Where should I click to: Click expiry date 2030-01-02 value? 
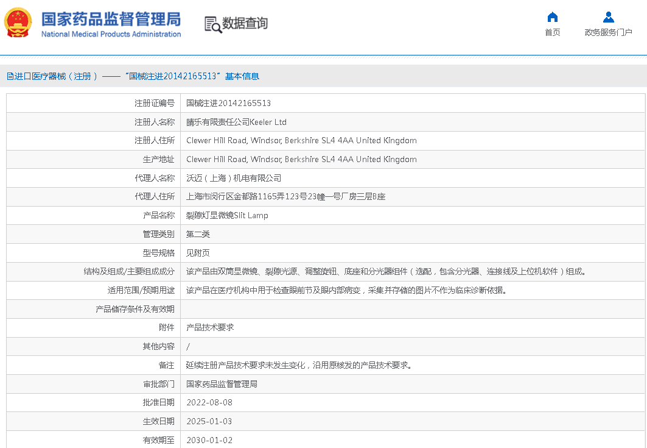[x=209, y=440]
